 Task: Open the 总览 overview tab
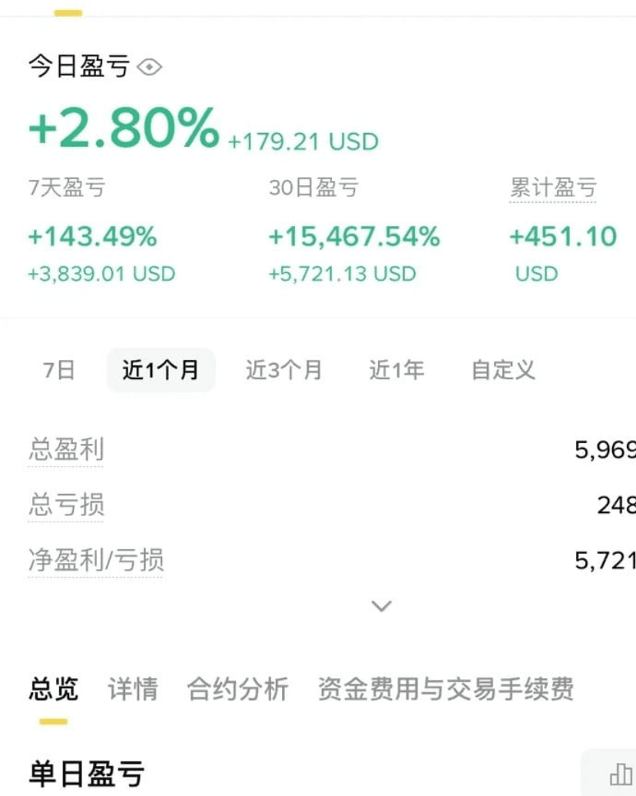[x=53, y=689]
